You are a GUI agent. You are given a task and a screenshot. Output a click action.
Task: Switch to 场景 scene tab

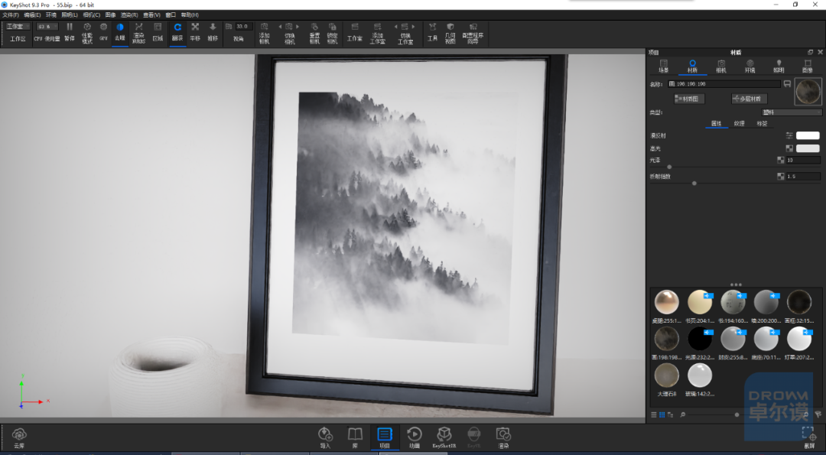(663, 67)
